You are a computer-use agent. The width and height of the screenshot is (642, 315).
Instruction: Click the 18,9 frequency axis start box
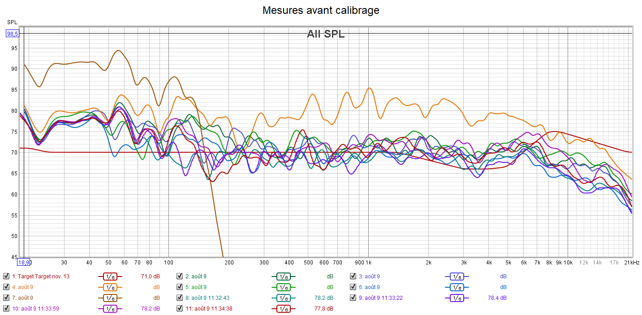coord(24,262)
